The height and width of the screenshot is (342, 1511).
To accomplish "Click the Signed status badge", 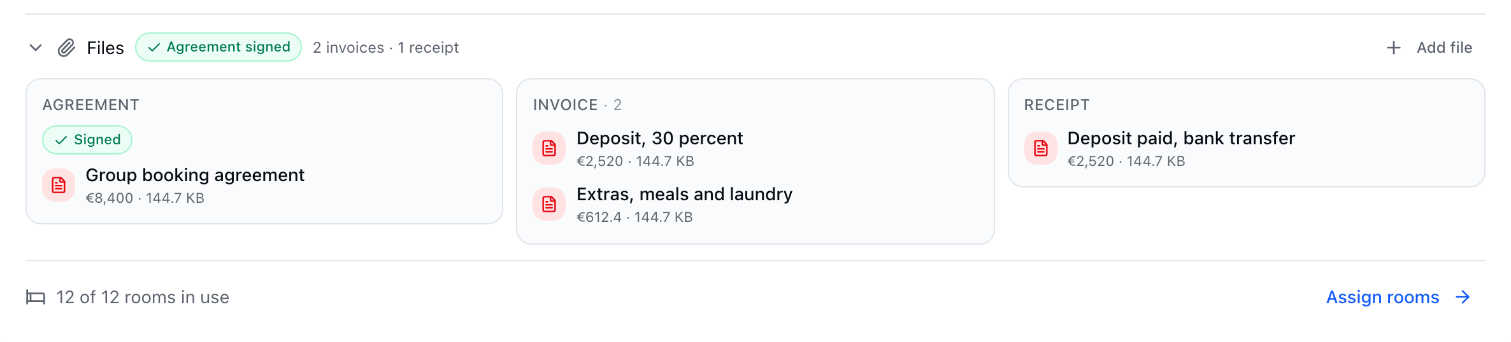I will click(x=87, y=140).
